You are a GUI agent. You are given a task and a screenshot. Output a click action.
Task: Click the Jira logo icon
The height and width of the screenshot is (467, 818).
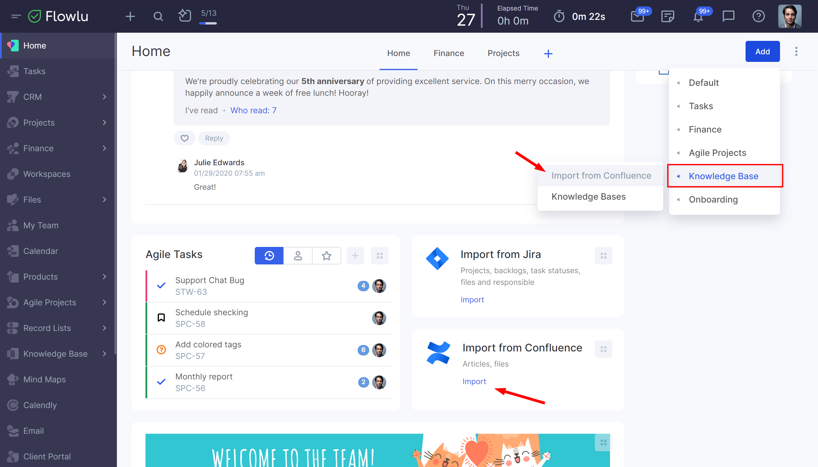(x=437, y=259)
